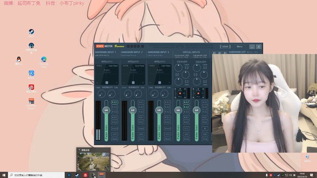The width and height of the screenshot is (317, 178).
Task: Open the A3 hardware out device selector
Action: pos(225,53)
